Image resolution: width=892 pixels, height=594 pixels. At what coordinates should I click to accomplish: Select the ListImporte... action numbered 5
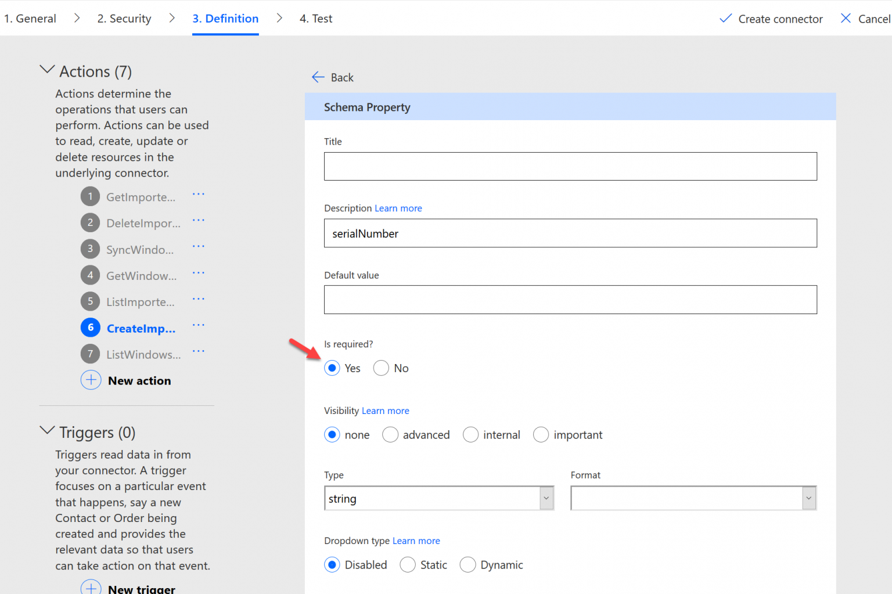pyautogui.click(x=91, y=301)
